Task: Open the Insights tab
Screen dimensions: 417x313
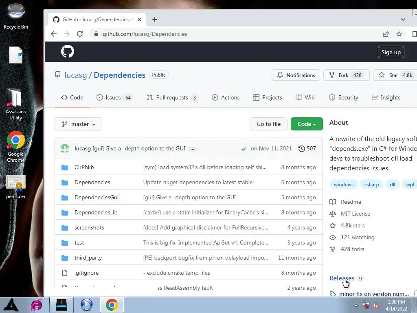Action: pyautogui.click(x=386, y=97)
